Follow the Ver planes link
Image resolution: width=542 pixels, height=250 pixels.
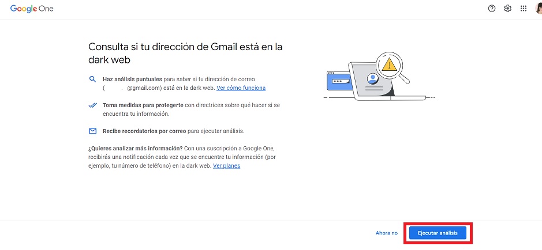(x=226, y=166)
